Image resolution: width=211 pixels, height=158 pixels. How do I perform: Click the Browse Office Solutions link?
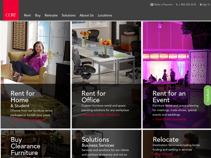(100, 115)
